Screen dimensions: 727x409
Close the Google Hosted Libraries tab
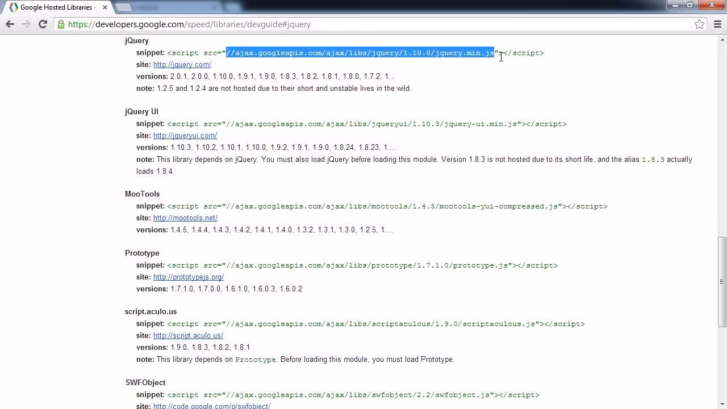coord(105,7)
